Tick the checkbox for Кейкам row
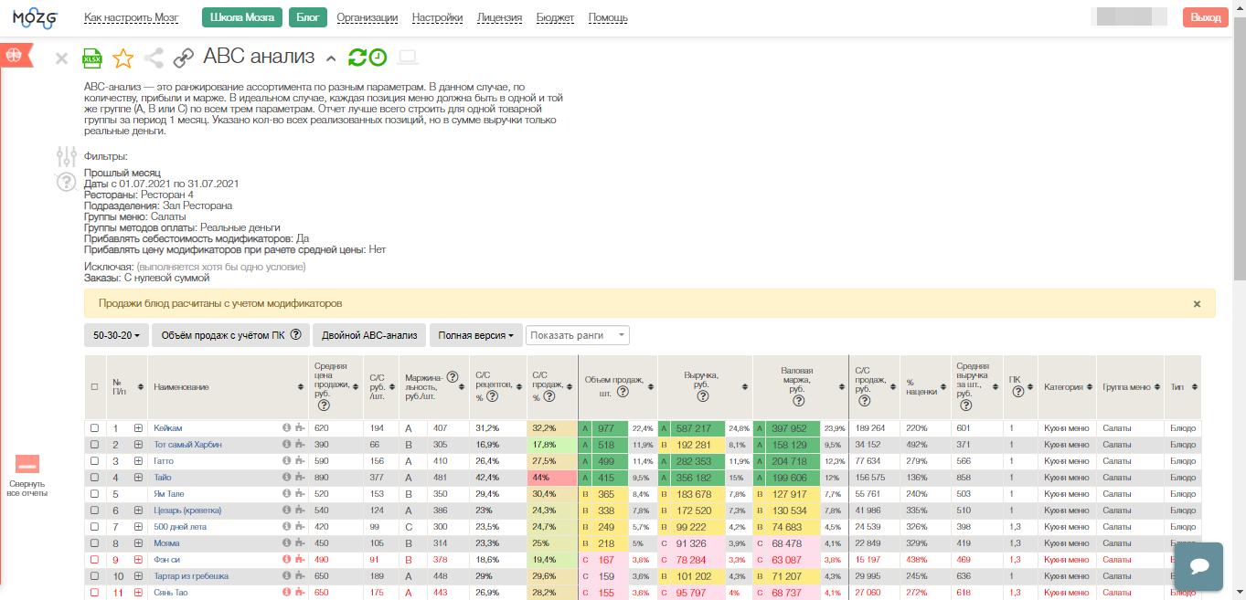The width and height of the screenshot is (1246, 600). coord(94,428)
